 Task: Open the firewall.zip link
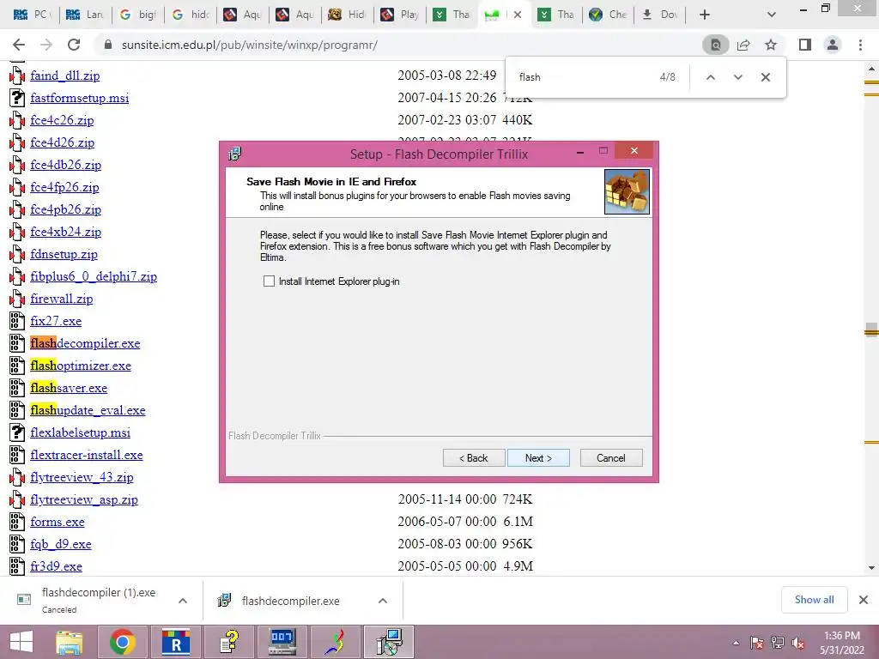[x=62, y=299]
